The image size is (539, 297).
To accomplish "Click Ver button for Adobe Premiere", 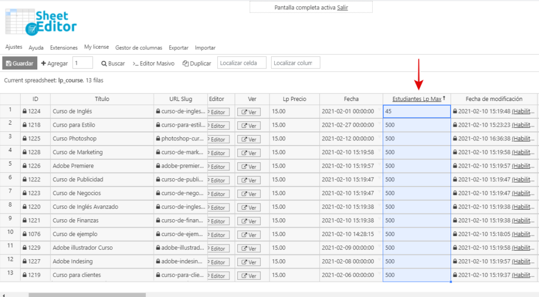I will point(249,167).
